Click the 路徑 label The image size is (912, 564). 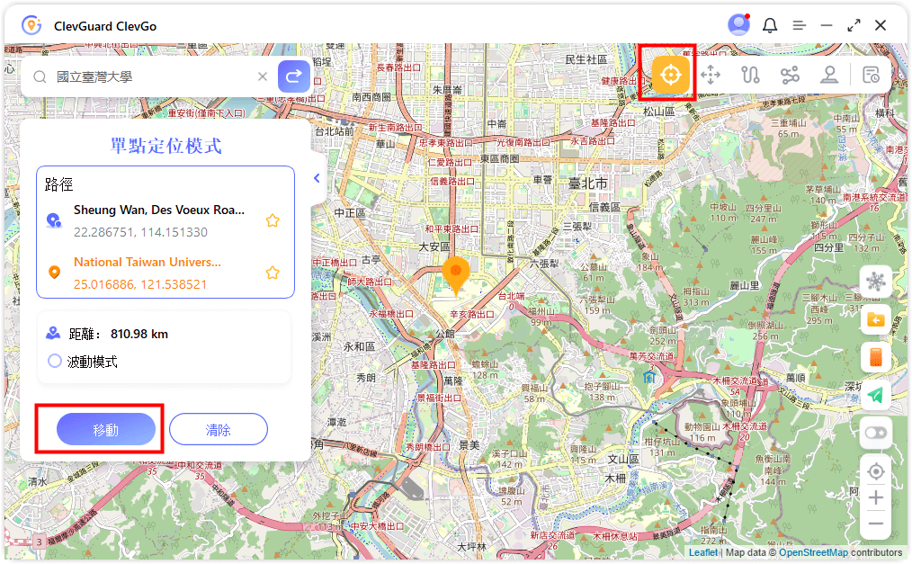coord(58,185)
